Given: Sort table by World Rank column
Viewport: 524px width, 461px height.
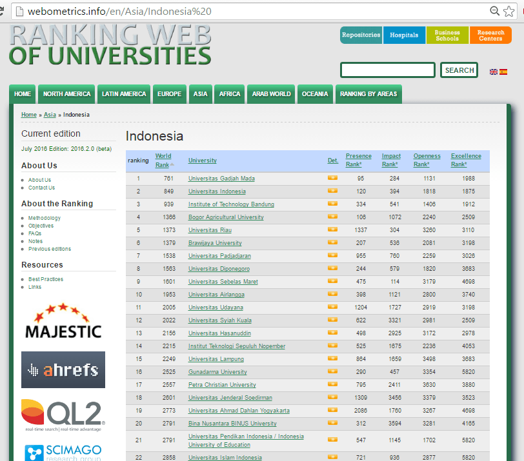Looking at the screenshot, I should 163,161.
